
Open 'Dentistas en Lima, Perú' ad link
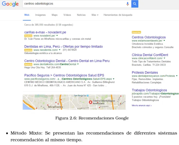pyautogui.click(x=64, y=46)
